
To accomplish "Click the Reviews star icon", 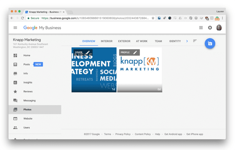I will click(x=15, y=91).
